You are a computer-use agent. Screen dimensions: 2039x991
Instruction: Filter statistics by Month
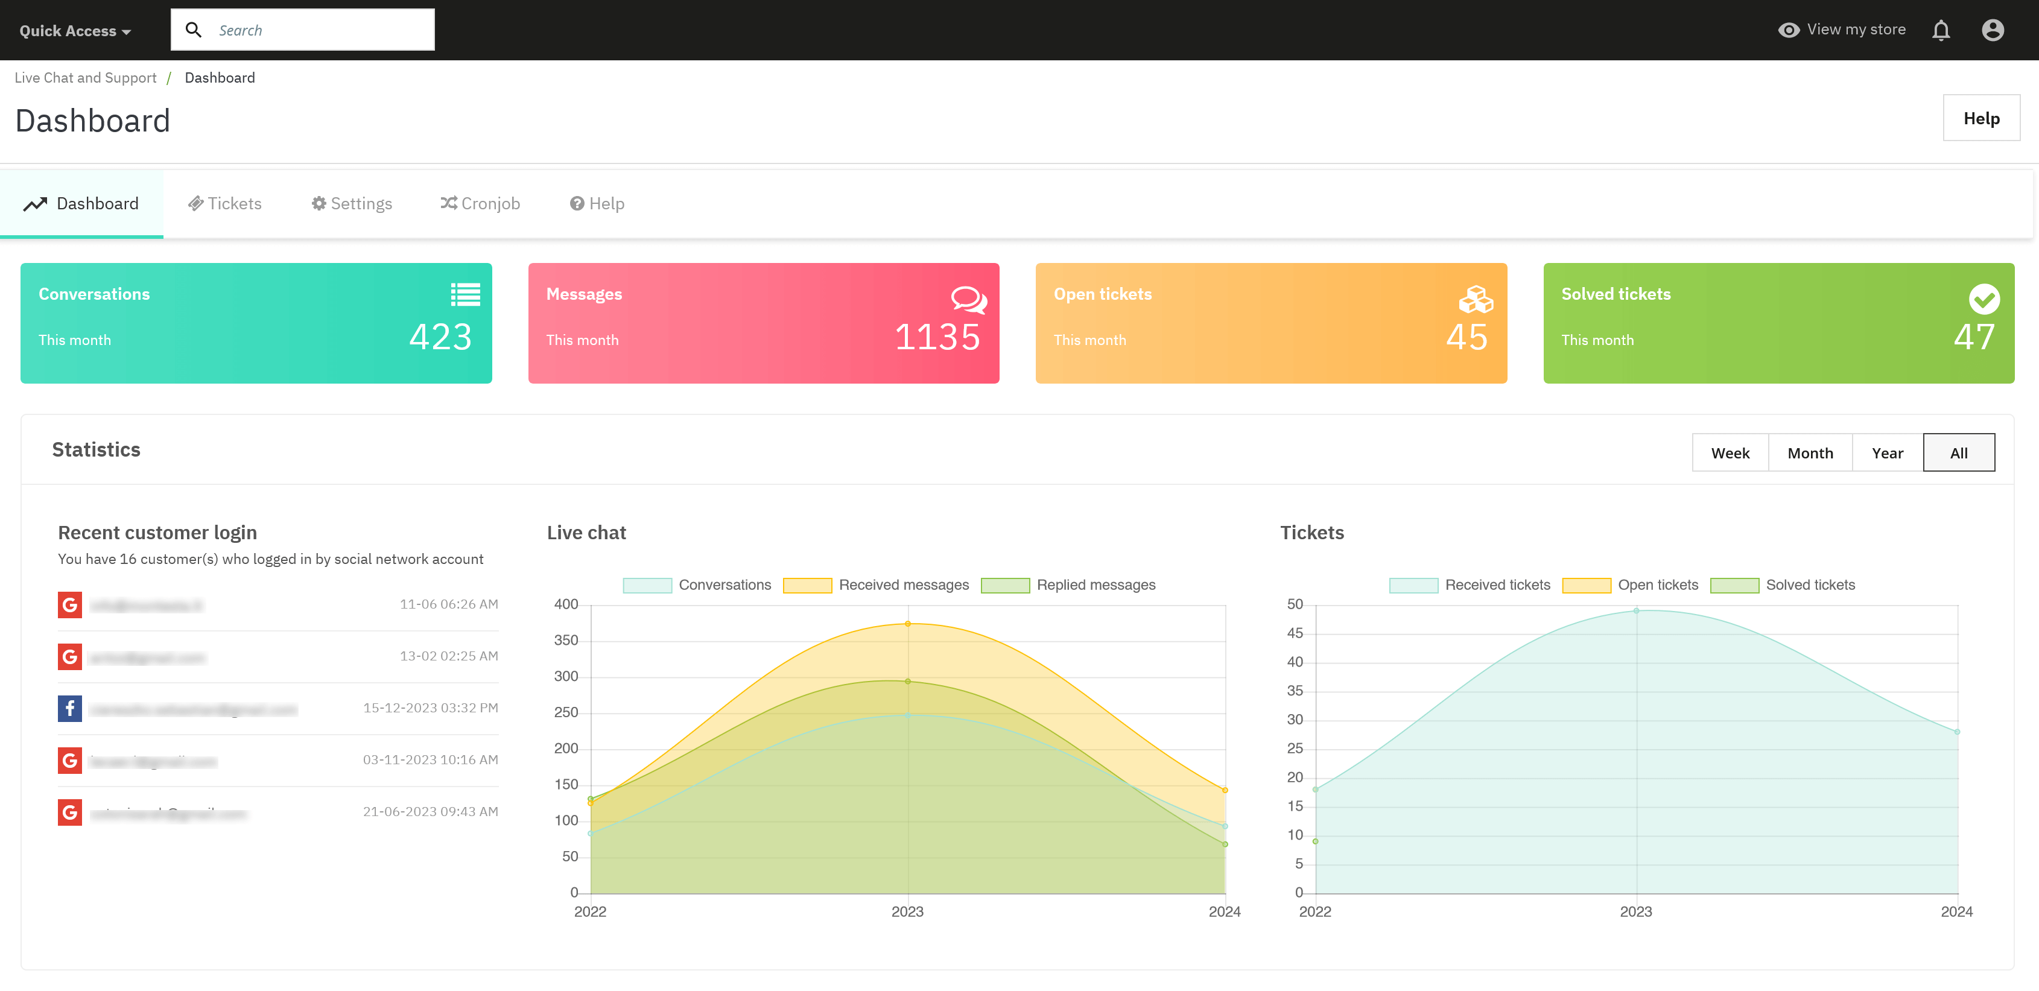pyautogui.click(x=1810, y=453)
